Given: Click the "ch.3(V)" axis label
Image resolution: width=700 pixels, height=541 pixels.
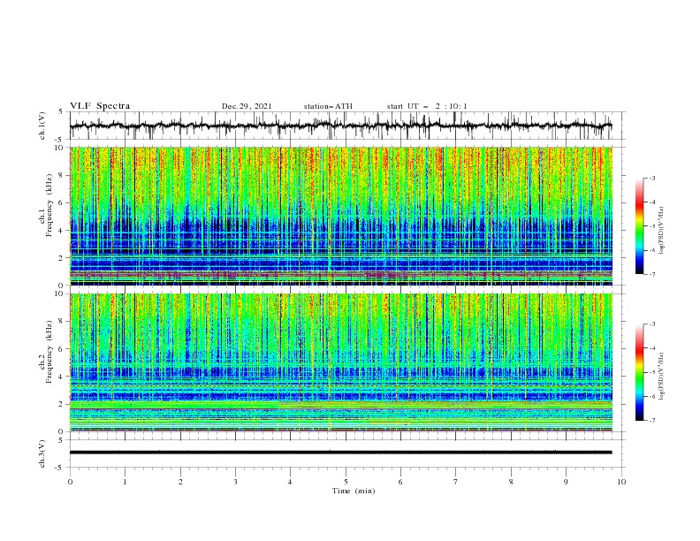Looking at the screenshot, I should pos(42,453).
